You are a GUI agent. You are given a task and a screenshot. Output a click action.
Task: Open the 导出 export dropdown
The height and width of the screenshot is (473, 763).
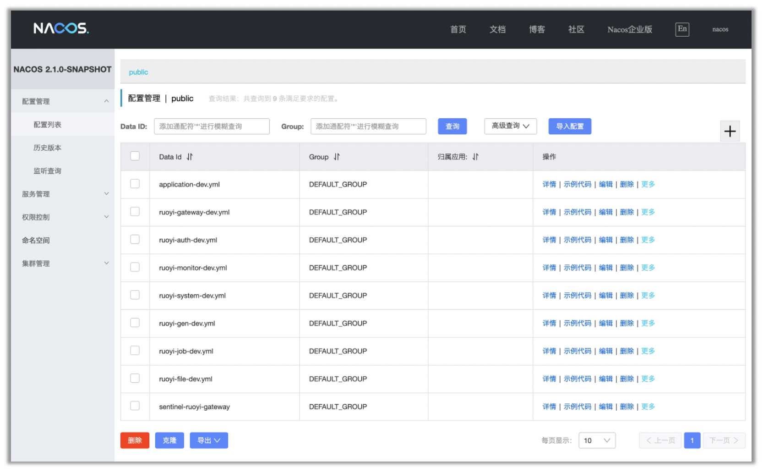pos(209,440)
